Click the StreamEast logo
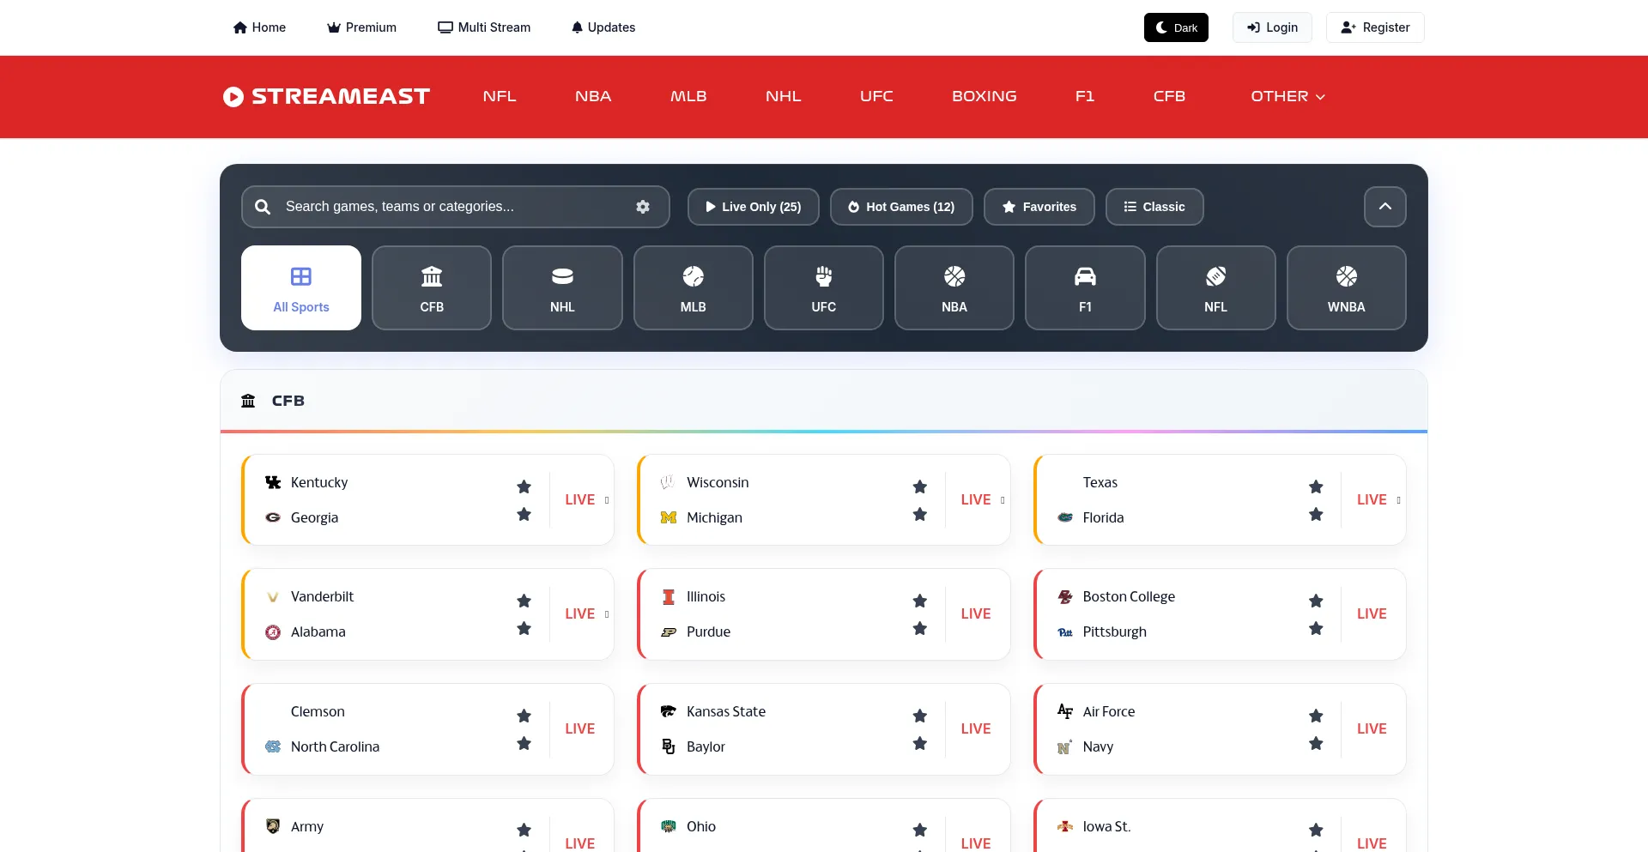This screenshot has width=1648, height=852. [x=326, y=97]
